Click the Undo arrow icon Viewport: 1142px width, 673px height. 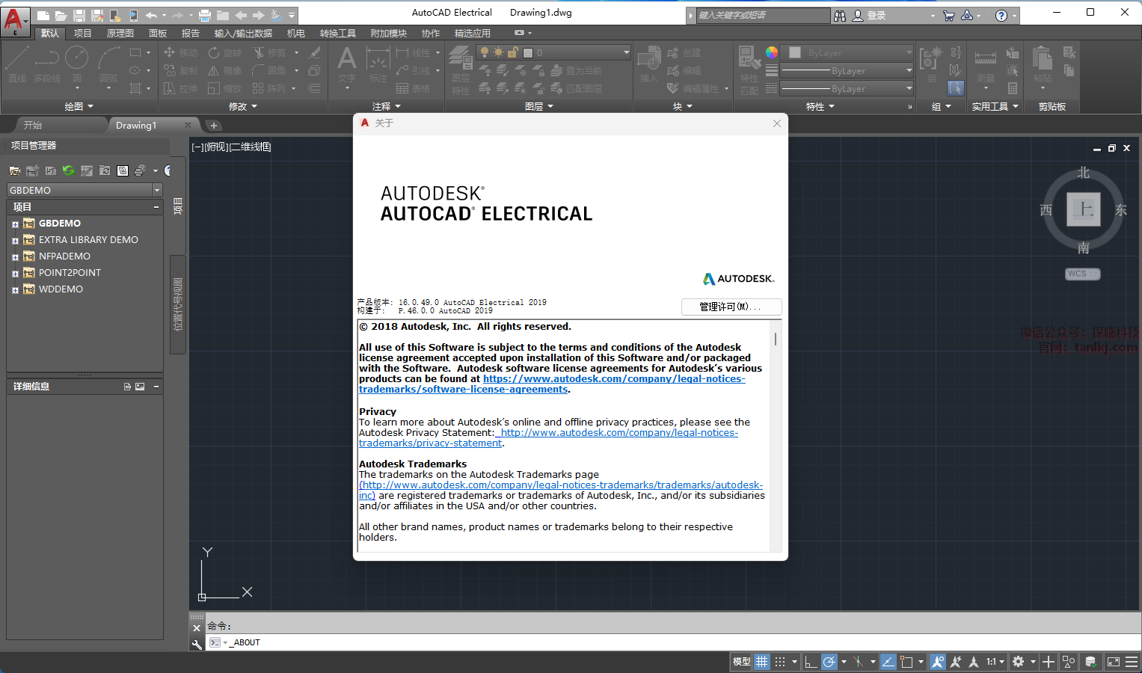151,15
